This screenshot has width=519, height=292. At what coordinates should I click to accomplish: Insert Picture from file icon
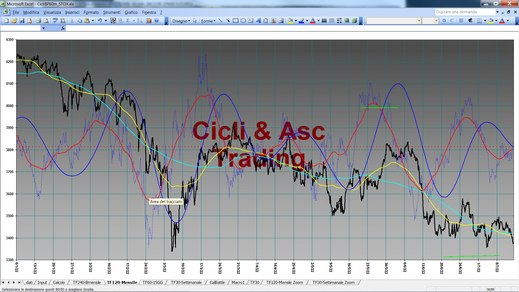click(x=281, y=21)
